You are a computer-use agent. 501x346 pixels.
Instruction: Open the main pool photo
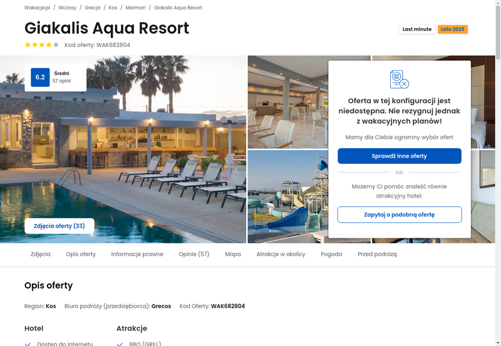(123, 150)
